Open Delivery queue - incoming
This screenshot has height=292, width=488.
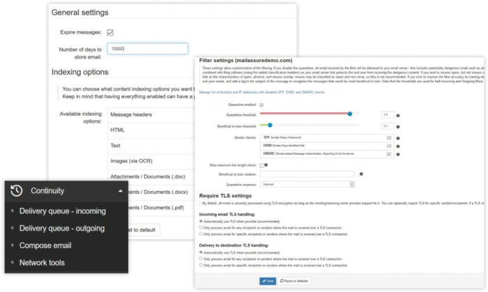[x=63, y=210]
